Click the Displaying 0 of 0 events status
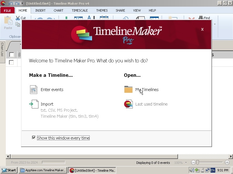233x174 pixels. 153,163
